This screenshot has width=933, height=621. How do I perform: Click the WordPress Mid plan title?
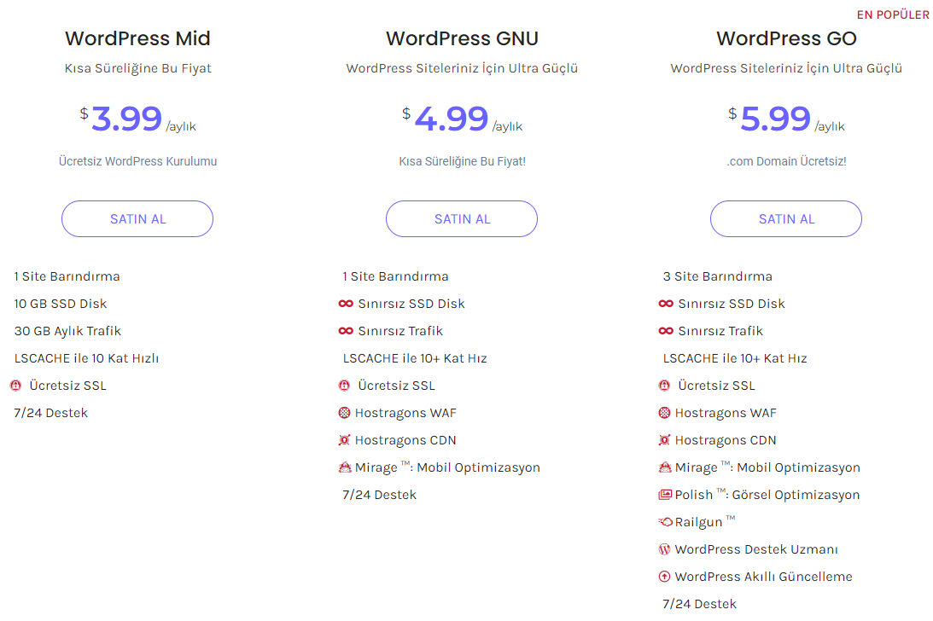tap(137, 38)
